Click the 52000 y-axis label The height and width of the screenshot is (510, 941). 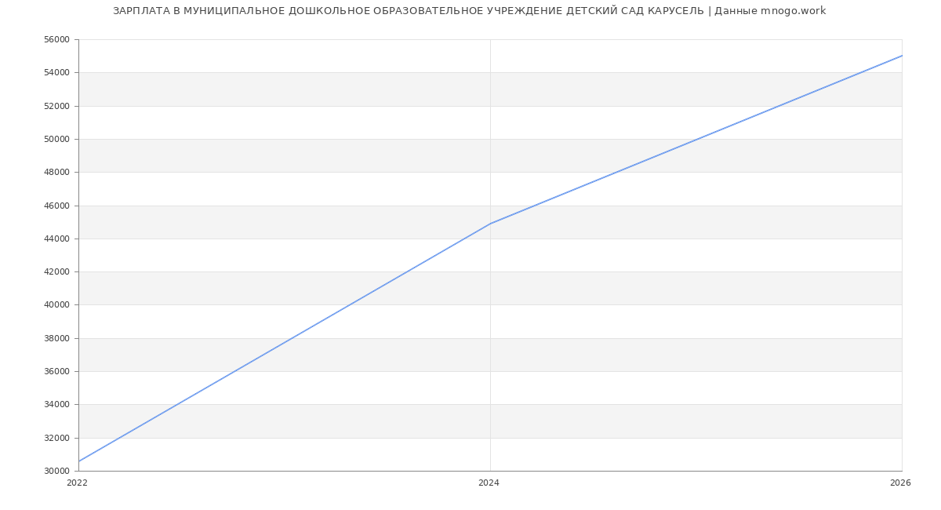click(x=56, y=106)
